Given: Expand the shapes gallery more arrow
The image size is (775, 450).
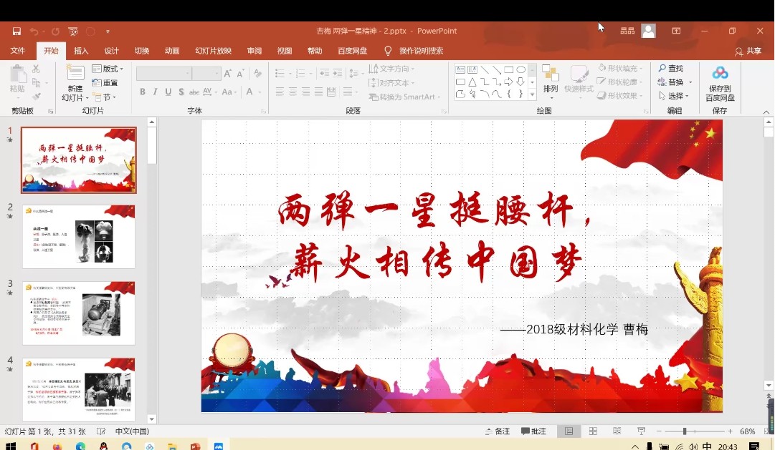Looking at the screenshot, I should point(532,95).
